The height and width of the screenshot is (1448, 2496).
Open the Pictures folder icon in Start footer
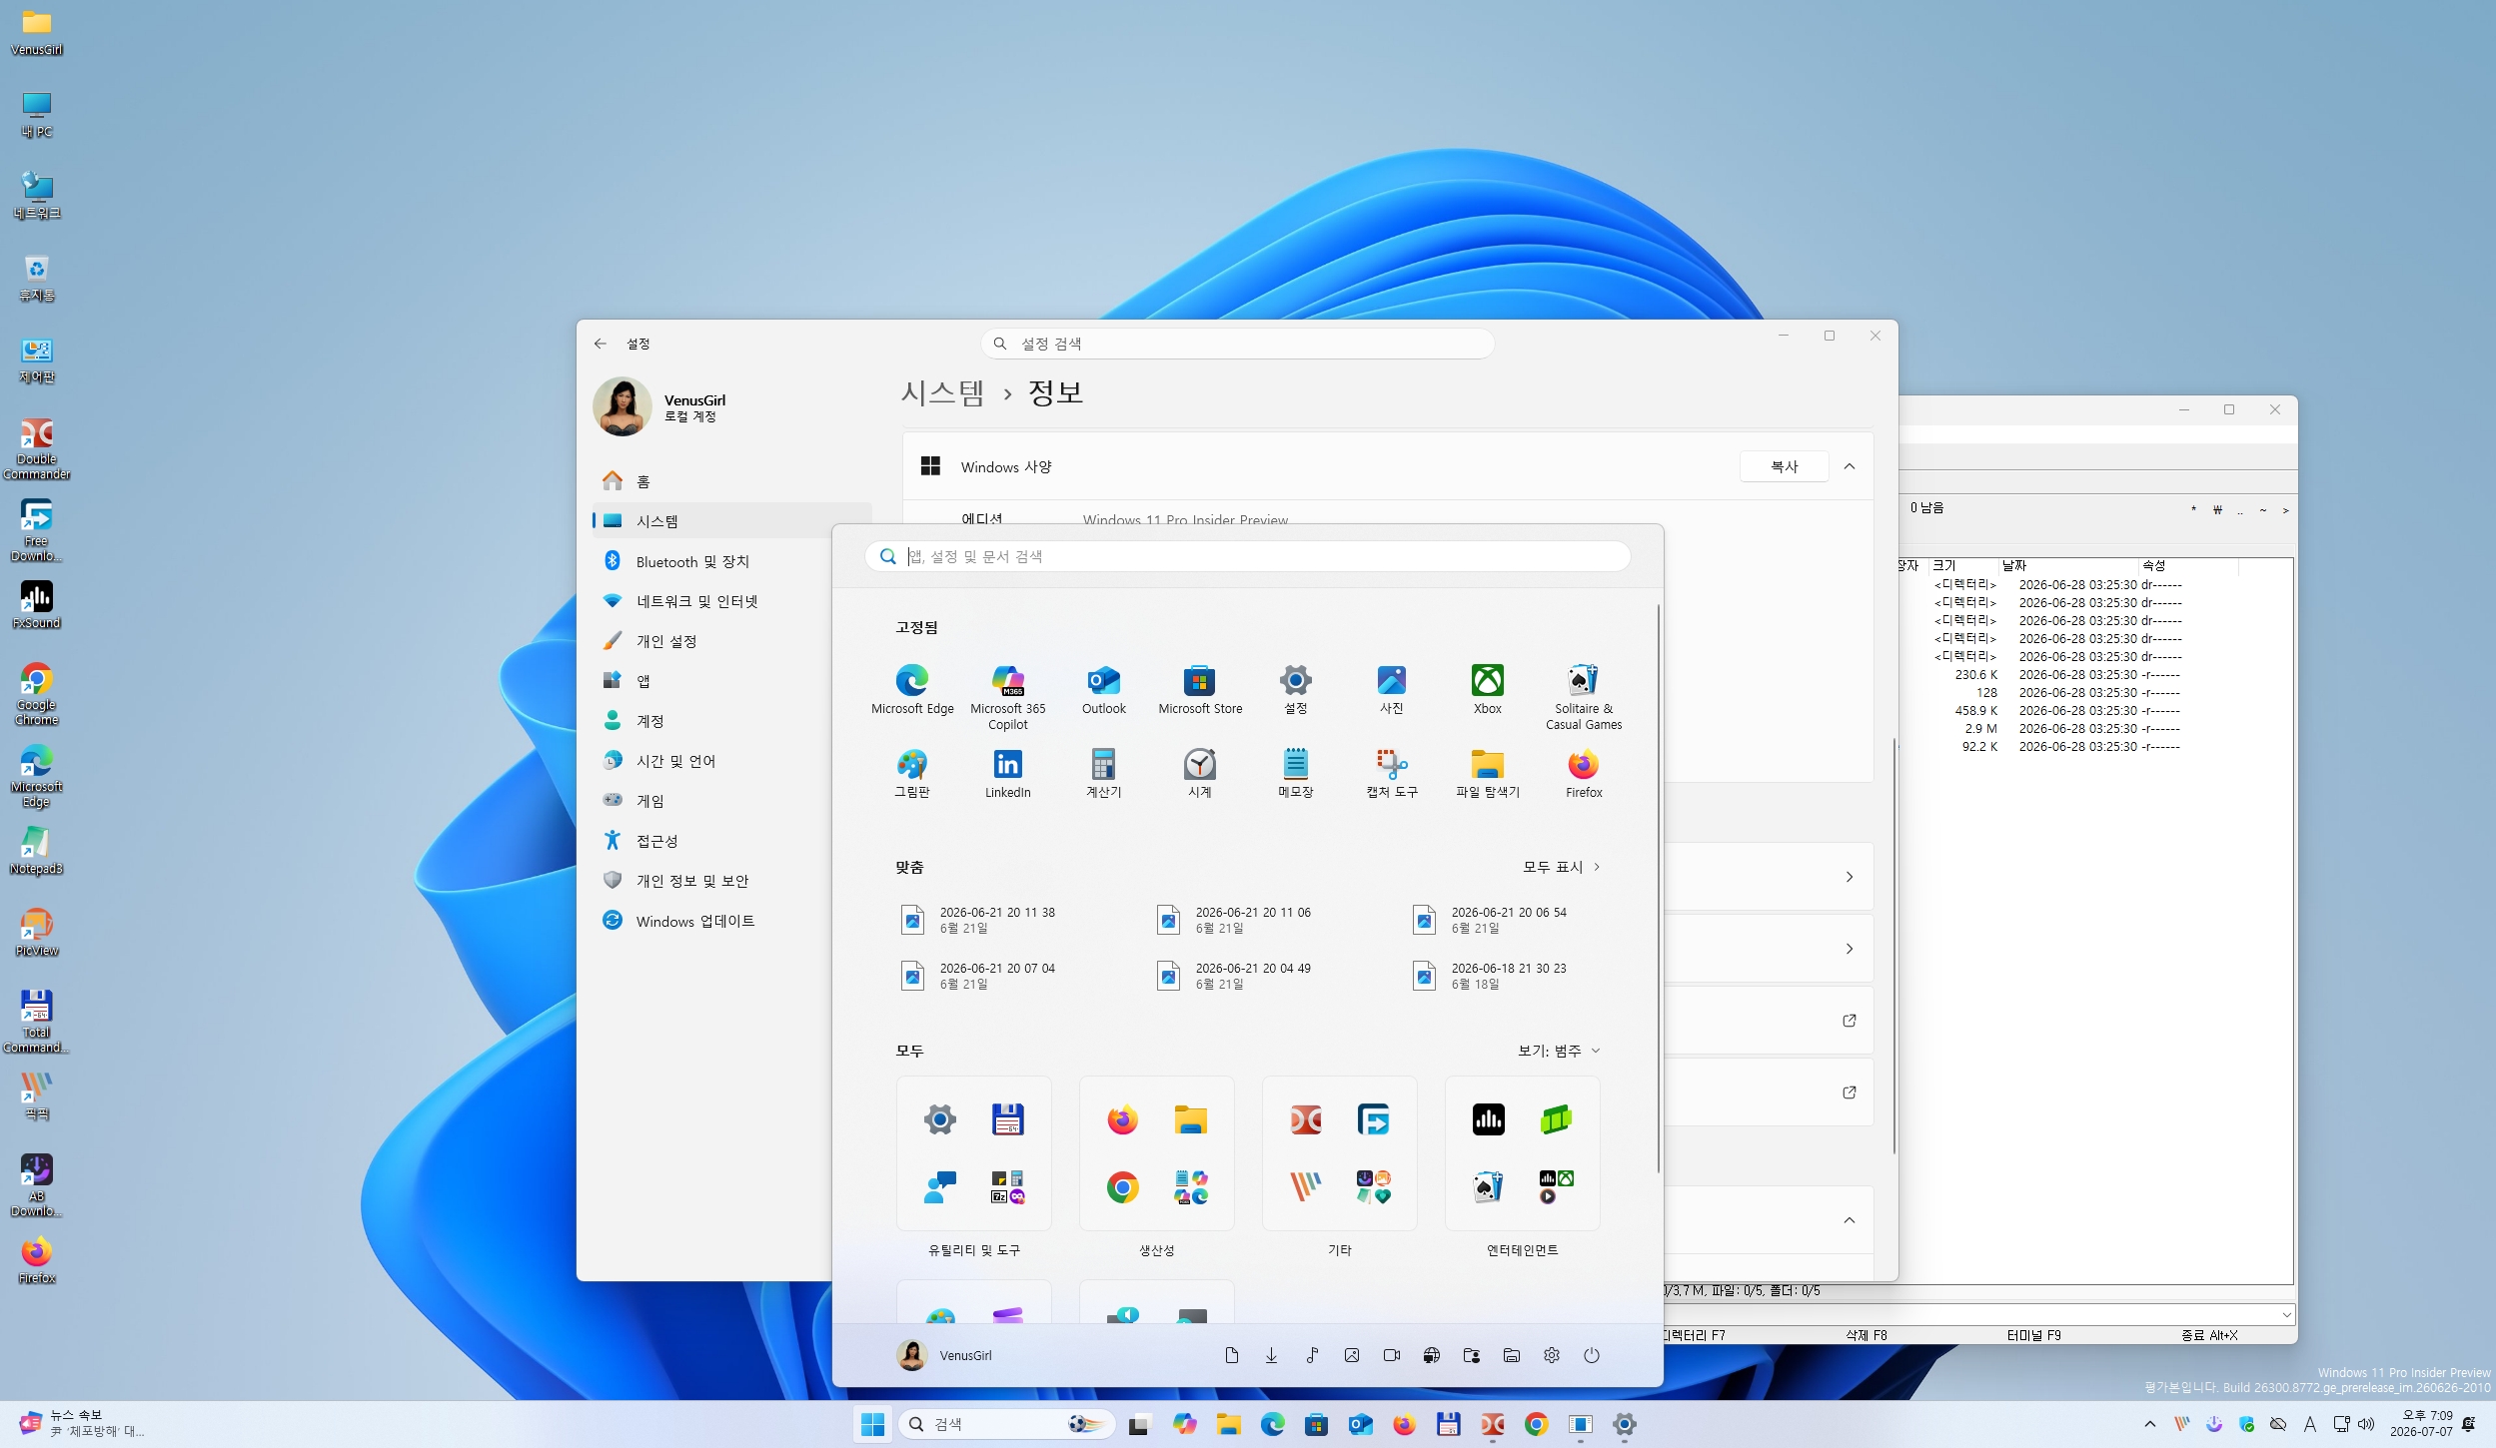point(1352,1355)
